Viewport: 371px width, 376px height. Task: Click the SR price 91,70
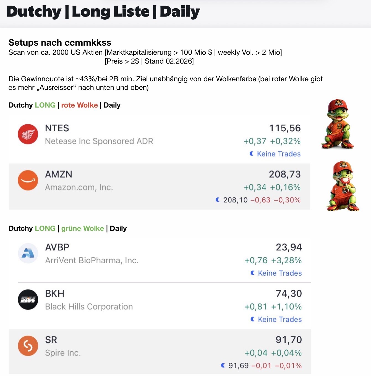pos(289,340)
